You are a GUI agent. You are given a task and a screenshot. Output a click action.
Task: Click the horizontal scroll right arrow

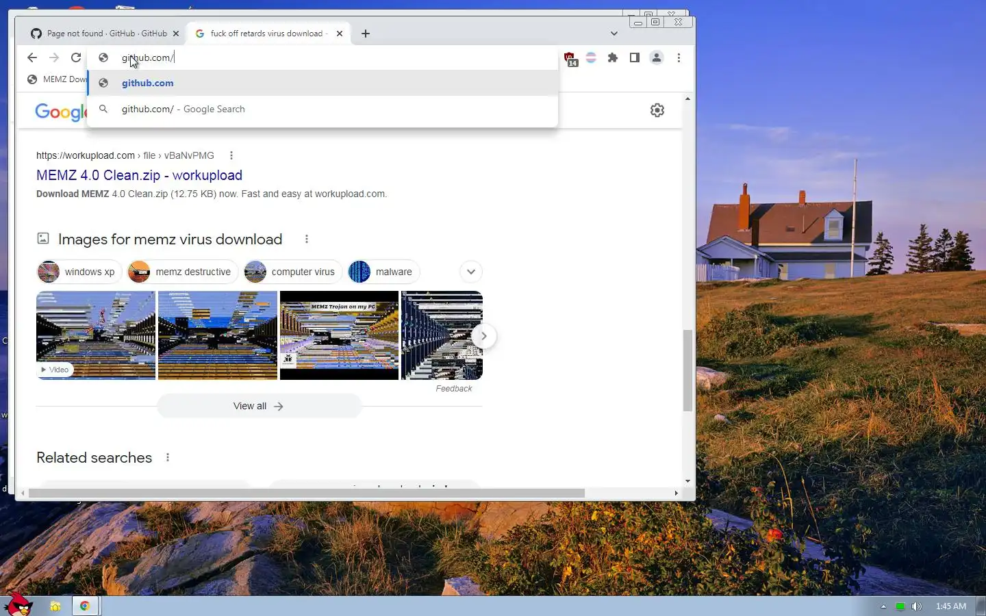677,493
